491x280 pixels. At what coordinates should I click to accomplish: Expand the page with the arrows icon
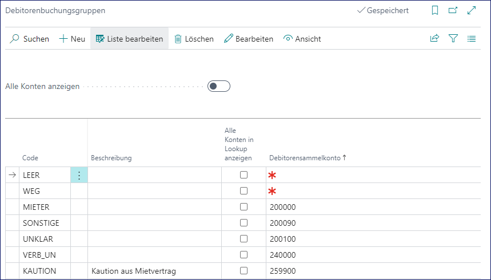point(471,11)
